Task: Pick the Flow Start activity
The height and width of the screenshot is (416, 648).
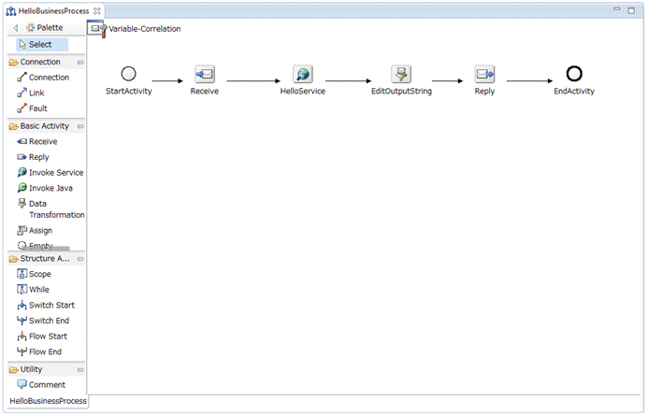Action: (x=42, y=337)
